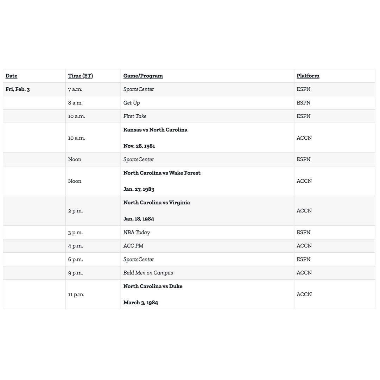Image resolution: width=380 pixels, height=380 pixels.
Task: Click Kansas vs North Carolina game title
Action: pyautogui.click(x=156, y=129)
